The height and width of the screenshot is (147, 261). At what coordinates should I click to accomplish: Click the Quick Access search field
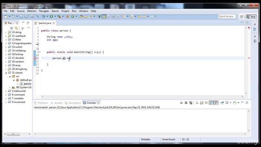pos(227,16)
